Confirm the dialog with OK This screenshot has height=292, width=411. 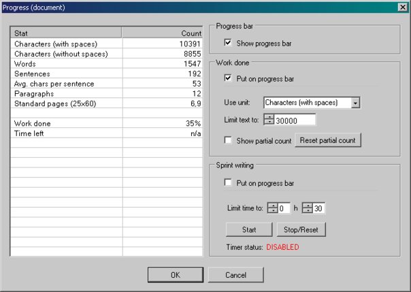[x=175, y=275]
